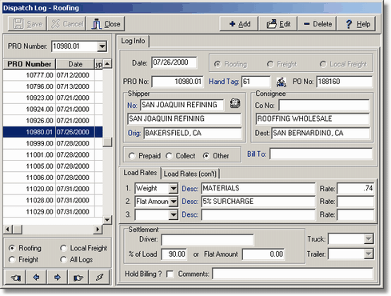The width and height of the screenshot is (391, 296).
Task: Expand the load rate 3 type dropdown
Action: pyautogui.click(x=174, y=214)
